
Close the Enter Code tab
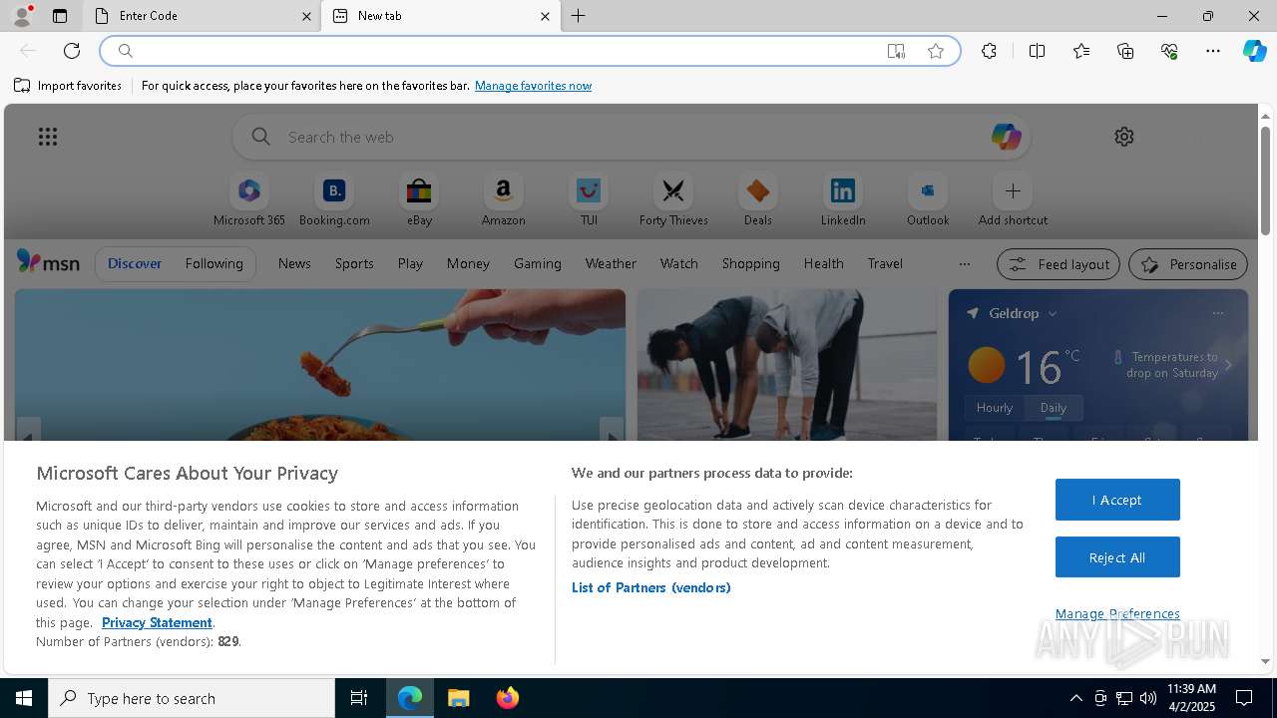[306, 16]
